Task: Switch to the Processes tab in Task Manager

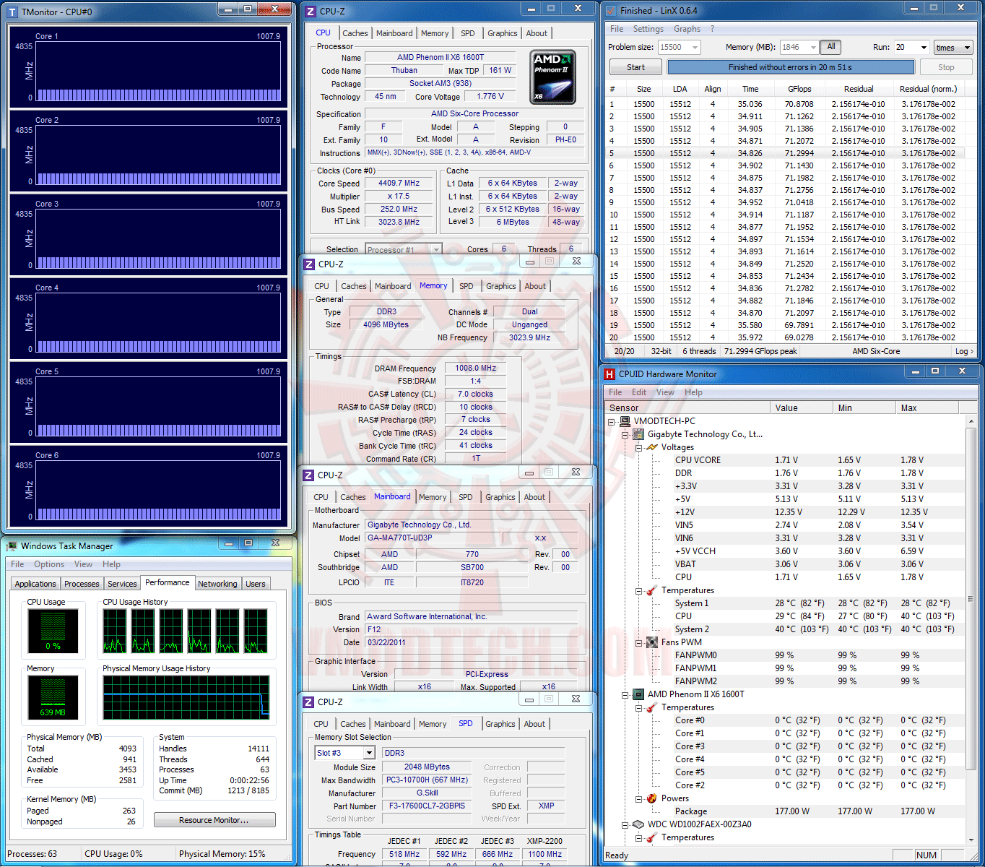Action: pos(82,584)
